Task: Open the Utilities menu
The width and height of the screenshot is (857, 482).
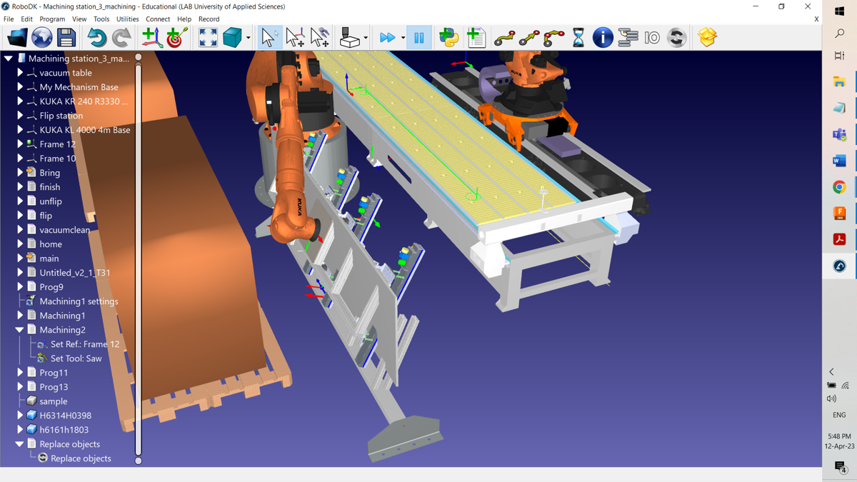Action: [x=127, y=19]
